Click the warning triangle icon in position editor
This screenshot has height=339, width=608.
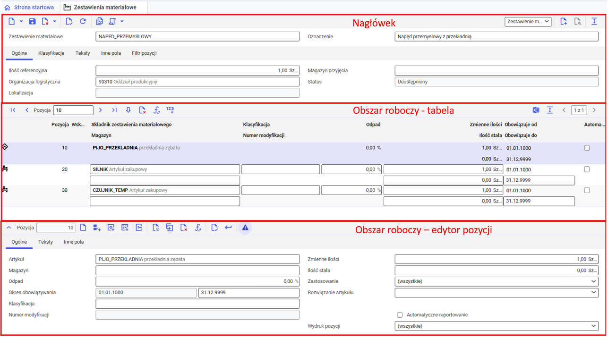[x=245, y=228]
